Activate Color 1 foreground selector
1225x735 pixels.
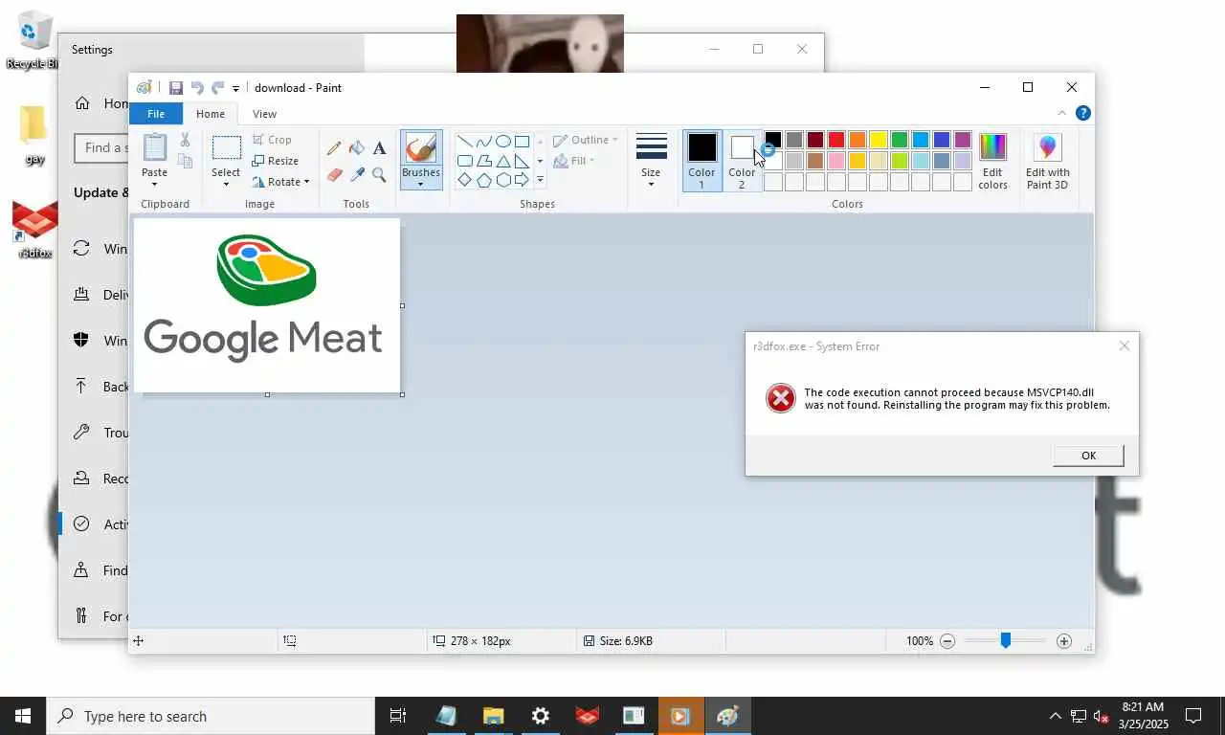[702, 161]
